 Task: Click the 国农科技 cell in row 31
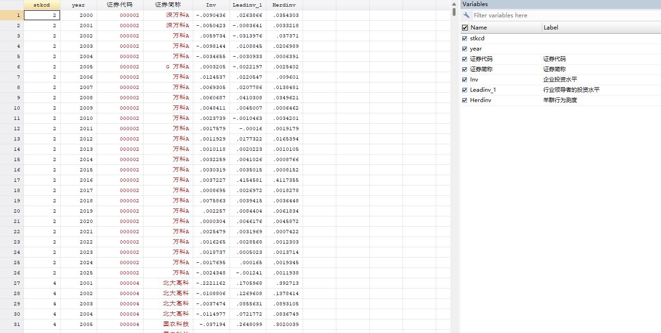pyautogui.click(x=168, y=325)
